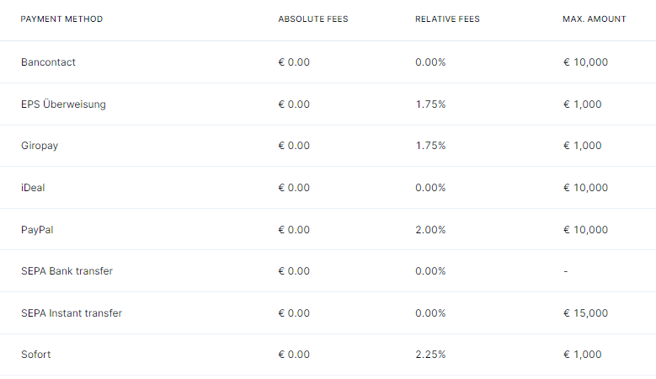656x379 pixels.
Task: Click the Max. Amount column header
Action: pos(594,19)
